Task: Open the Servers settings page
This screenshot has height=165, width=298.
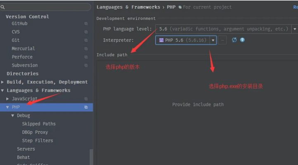Action: point(26,149)
